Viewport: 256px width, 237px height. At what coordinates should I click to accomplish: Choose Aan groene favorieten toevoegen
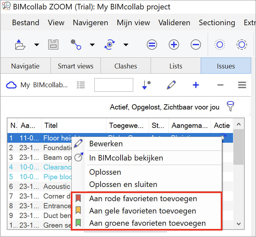click(147, 223)
